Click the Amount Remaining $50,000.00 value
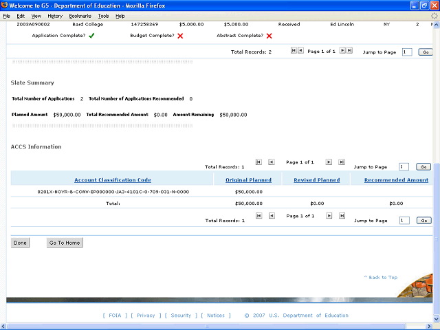Screen dimensions: 440x330 (x=233, y=115)
